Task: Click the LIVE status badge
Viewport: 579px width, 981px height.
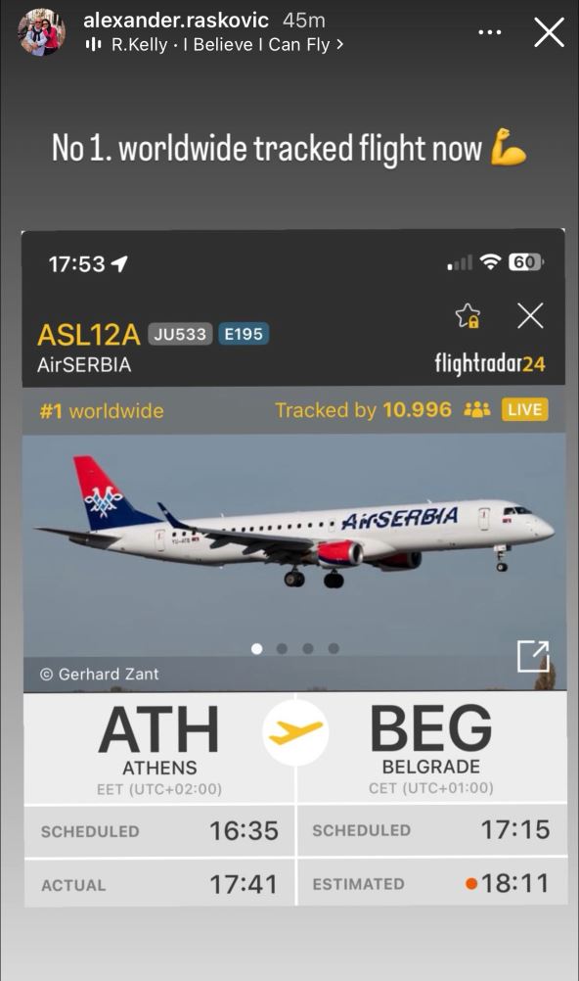Action: coord(524,410)
